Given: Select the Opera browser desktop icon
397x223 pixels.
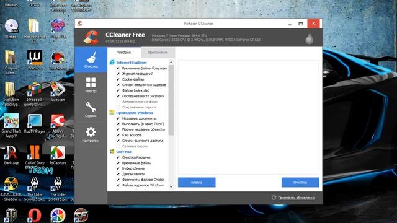Looking at the screenshot, I should (x=35, y=216).
